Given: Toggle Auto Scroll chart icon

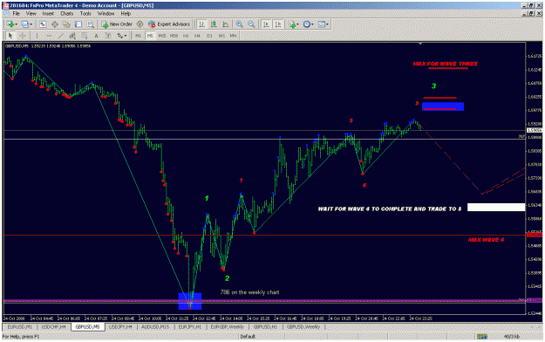Looking at the screenshot, I should (266, 24).
